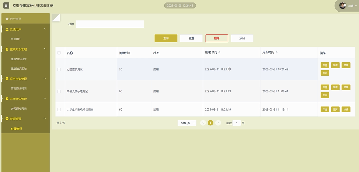359x172 pixels.
Task: Open 学生用户 in the sidebar
Action: click(x=16, y=39)
